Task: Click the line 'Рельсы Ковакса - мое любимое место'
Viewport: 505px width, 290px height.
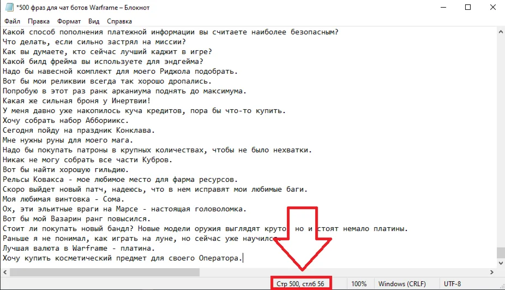Action: (x=120, y=180)
